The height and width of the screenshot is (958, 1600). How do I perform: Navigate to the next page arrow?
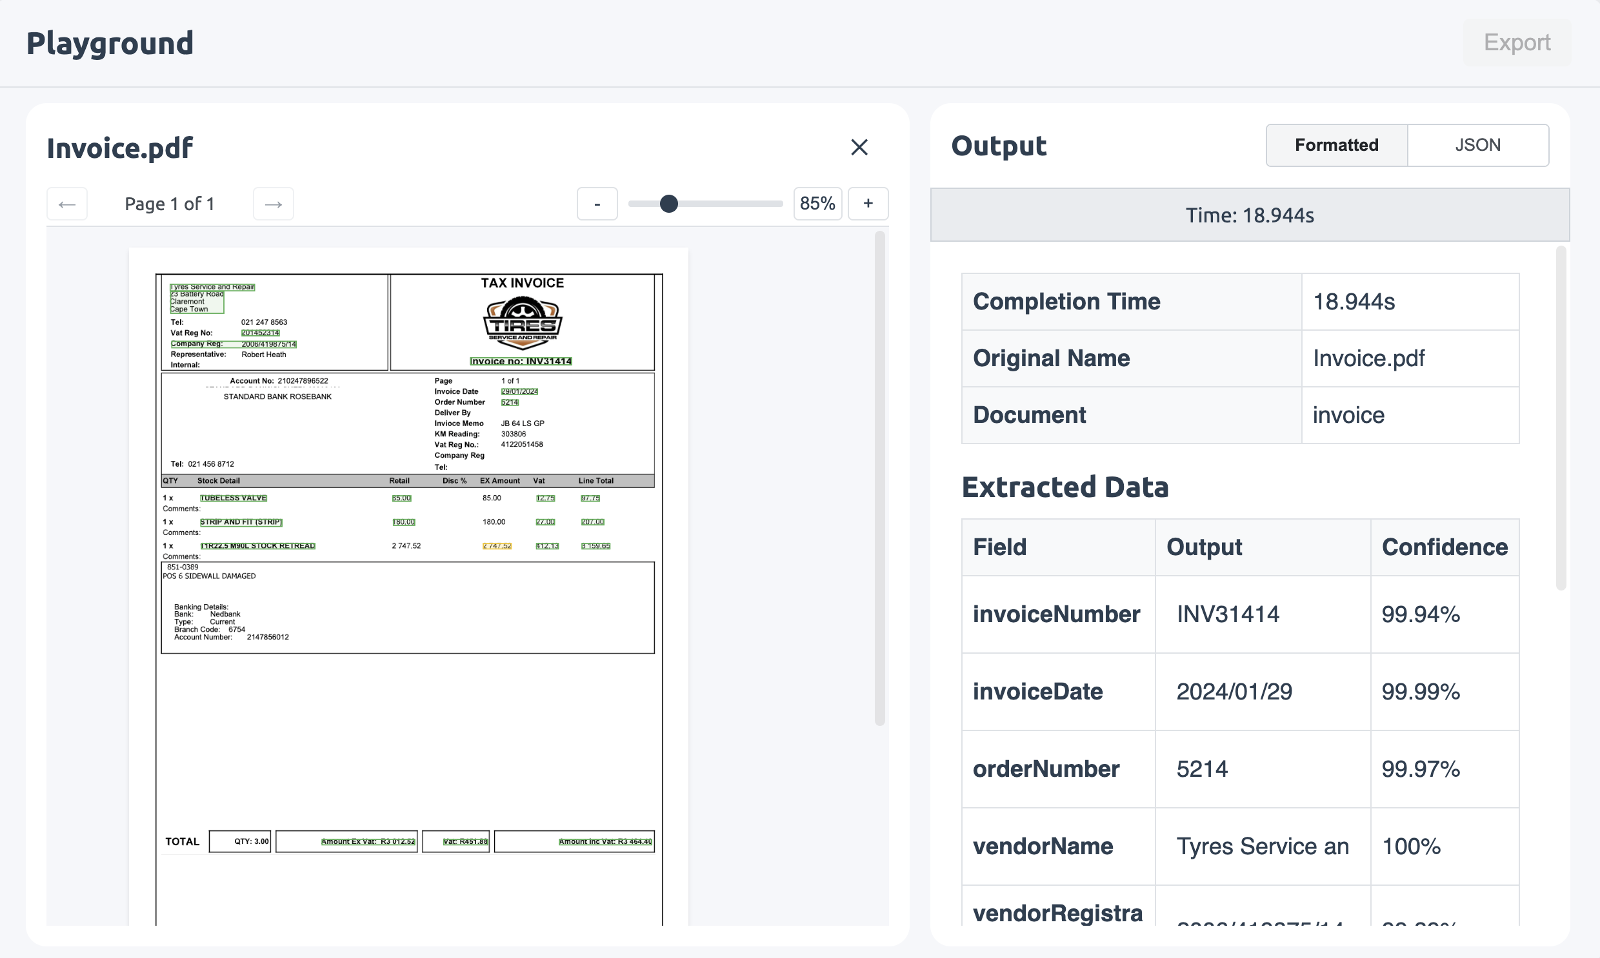[273, 203]
